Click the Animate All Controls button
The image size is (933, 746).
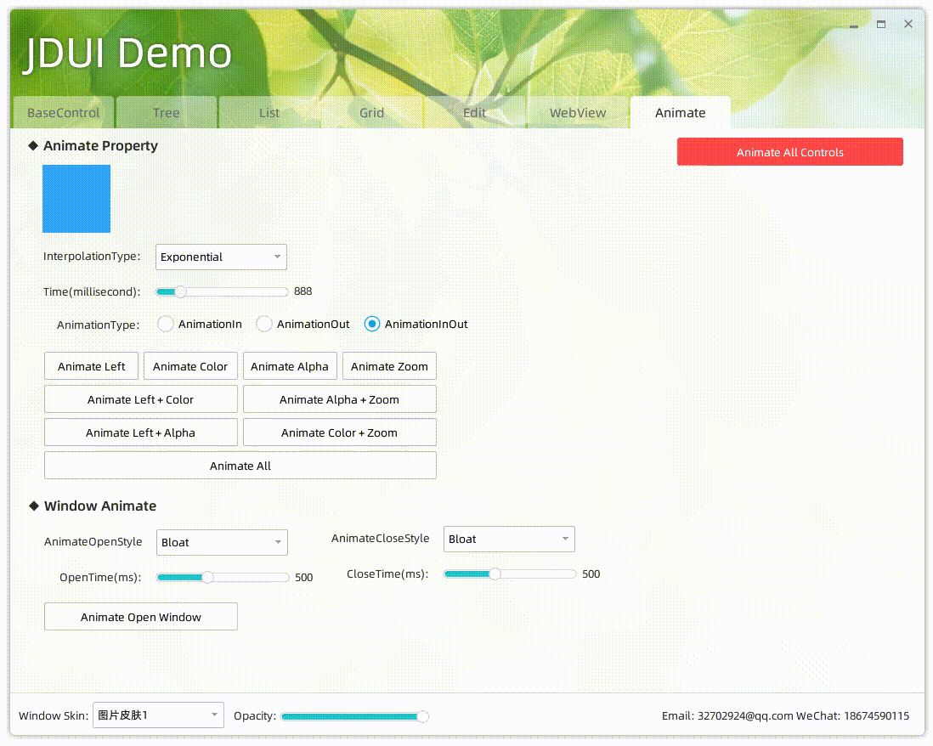click(x=789, y=151)
